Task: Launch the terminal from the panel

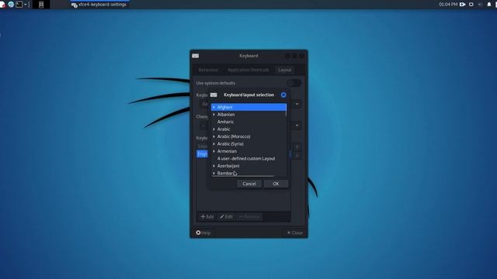Action: click(19, 5)
